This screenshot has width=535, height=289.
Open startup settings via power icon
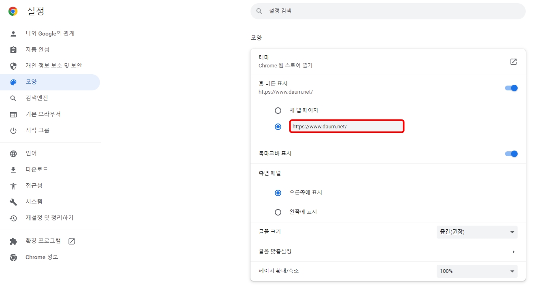(13, 130)
